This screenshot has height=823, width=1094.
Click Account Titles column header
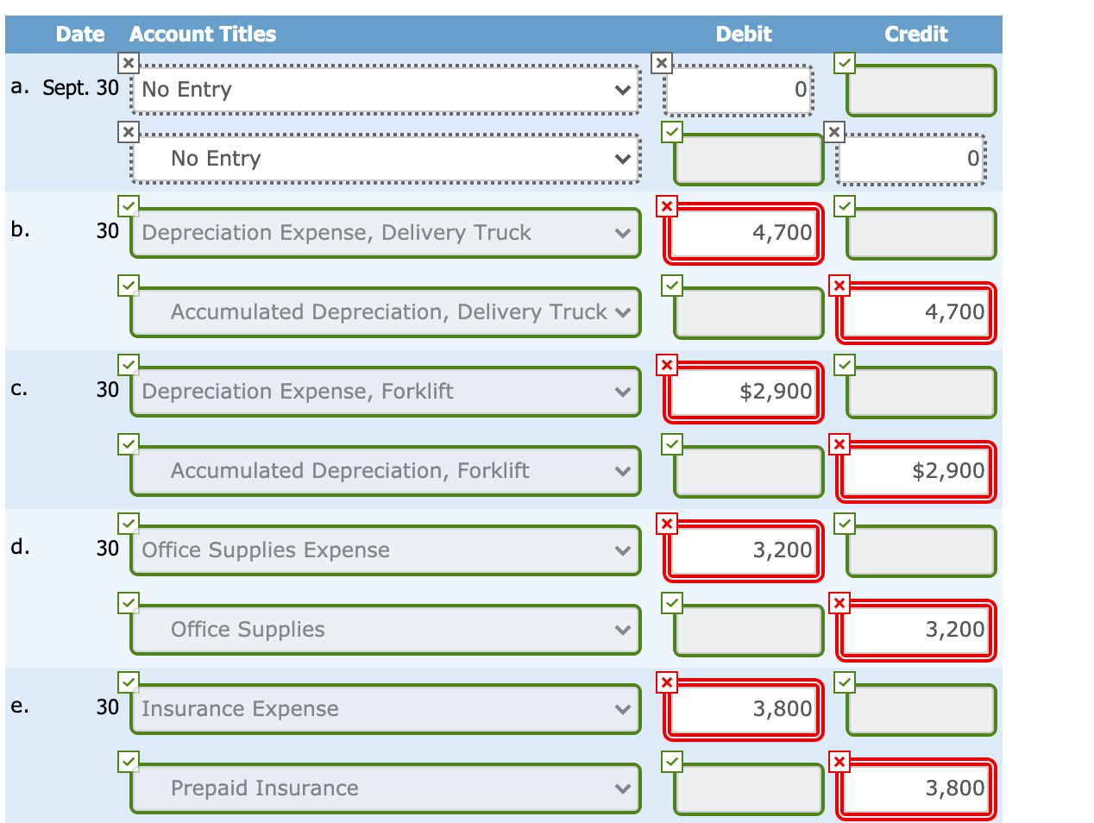203,35
